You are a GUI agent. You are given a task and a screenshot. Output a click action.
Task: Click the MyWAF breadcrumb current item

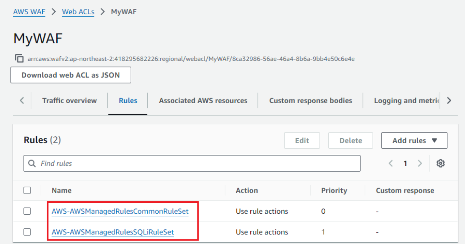pyautogui.click(x=124, y=12)
